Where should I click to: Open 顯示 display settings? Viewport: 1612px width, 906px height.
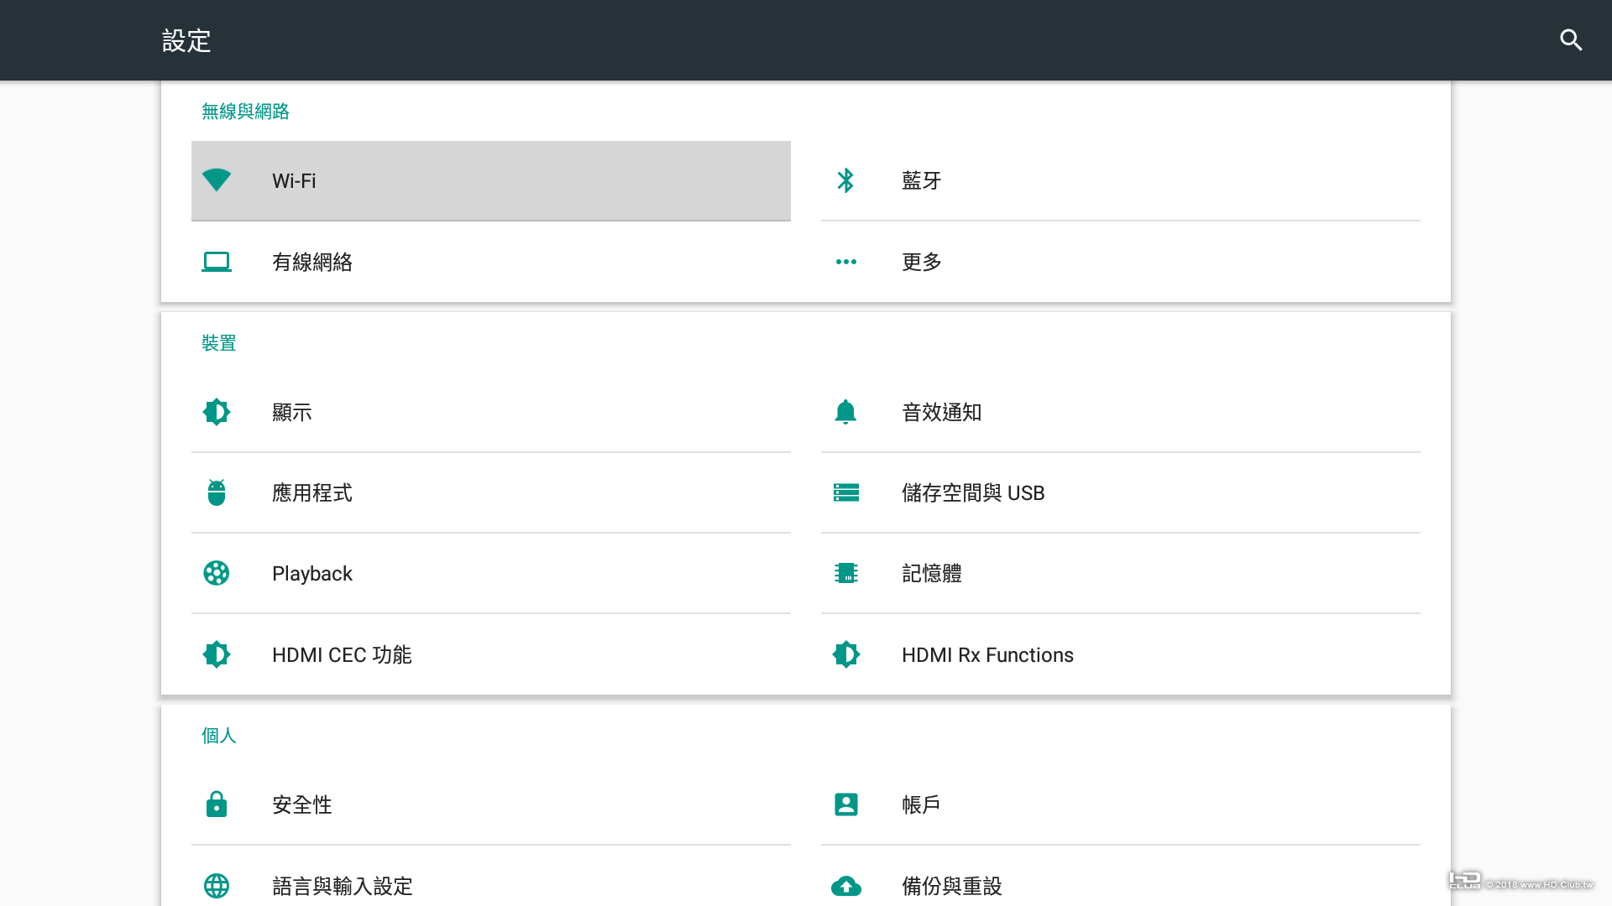pos(491,412)
